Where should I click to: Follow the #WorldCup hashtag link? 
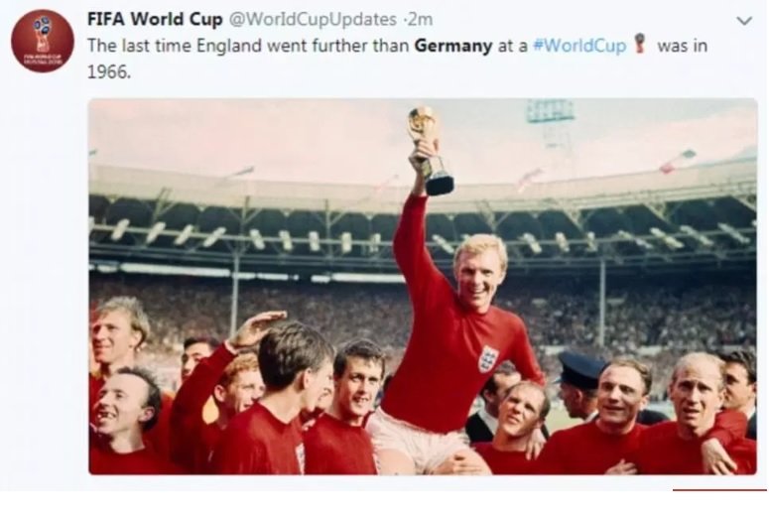(579, 46)
